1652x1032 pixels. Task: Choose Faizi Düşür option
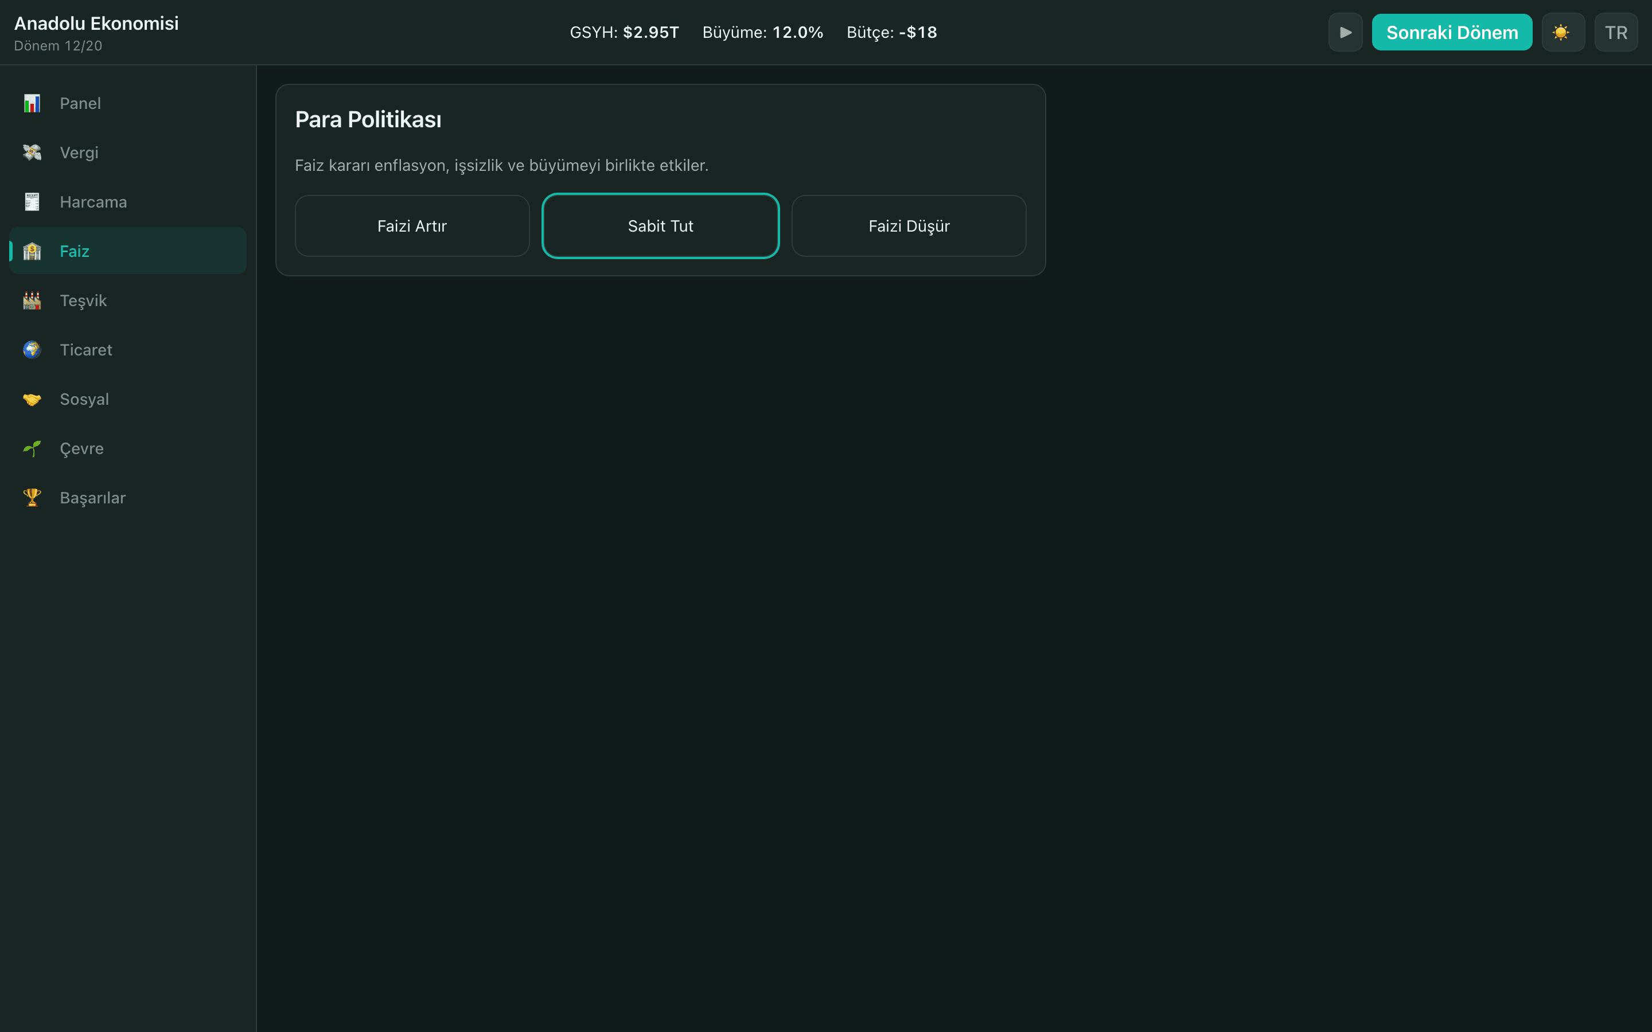(909, 226)
